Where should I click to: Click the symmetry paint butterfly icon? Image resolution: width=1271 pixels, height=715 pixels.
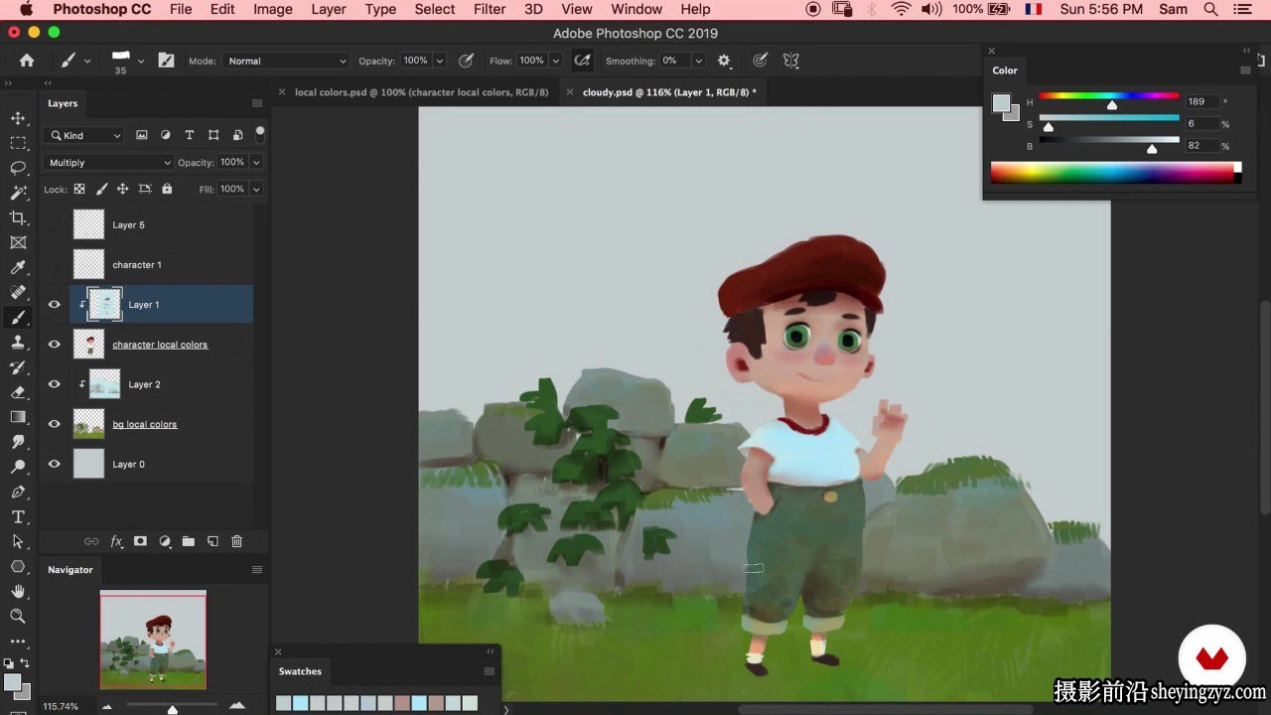tap(791, 61)
